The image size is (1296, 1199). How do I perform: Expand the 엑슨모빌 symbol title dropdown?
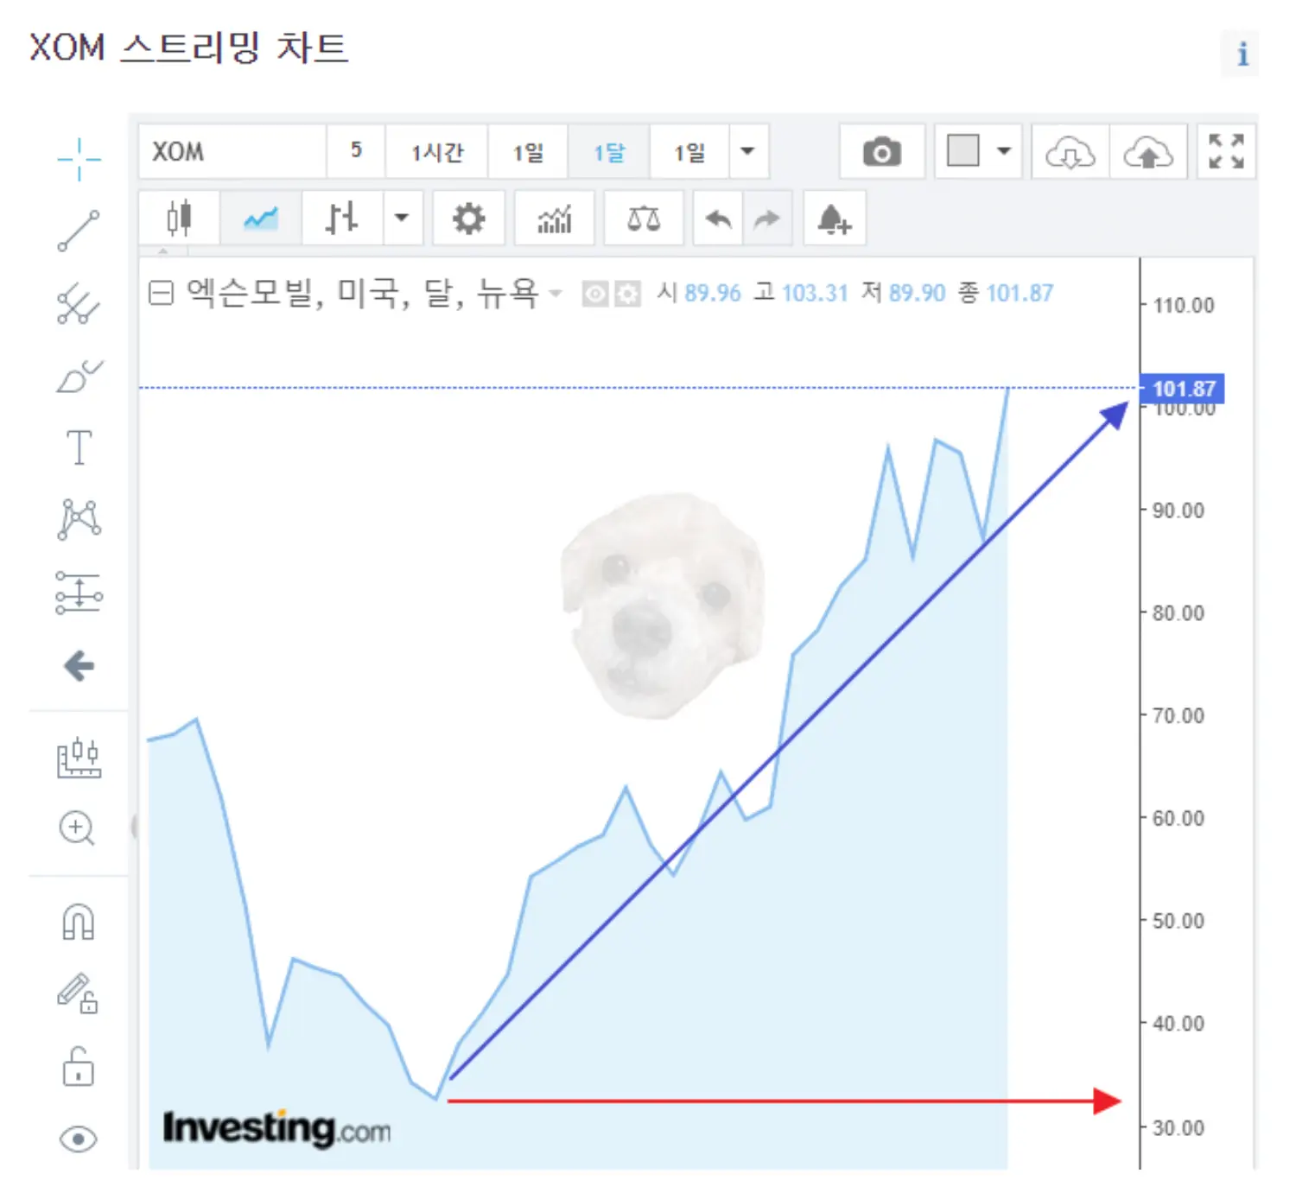[556, 294]
